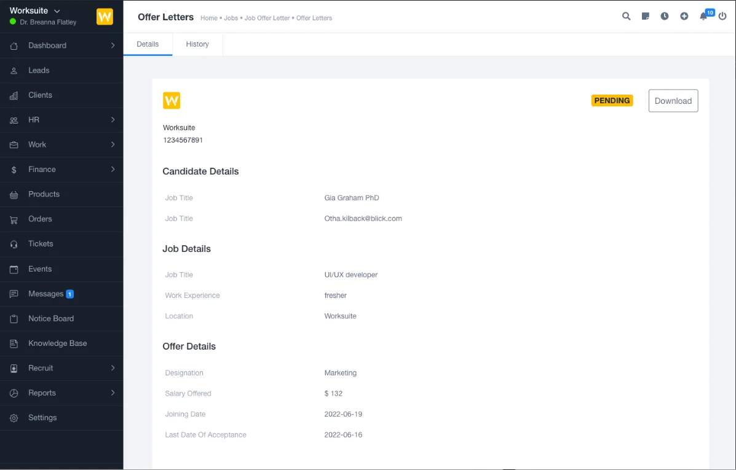Open Messages in the sidebar

[x=46, y=294]
